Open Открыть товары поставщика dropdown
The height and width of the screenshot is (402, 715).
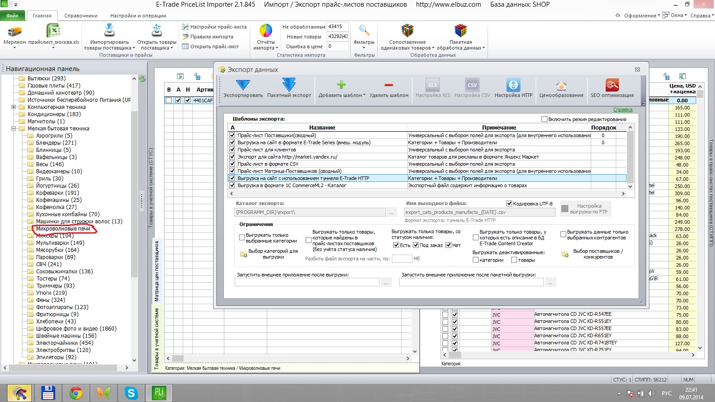[157, 37]
